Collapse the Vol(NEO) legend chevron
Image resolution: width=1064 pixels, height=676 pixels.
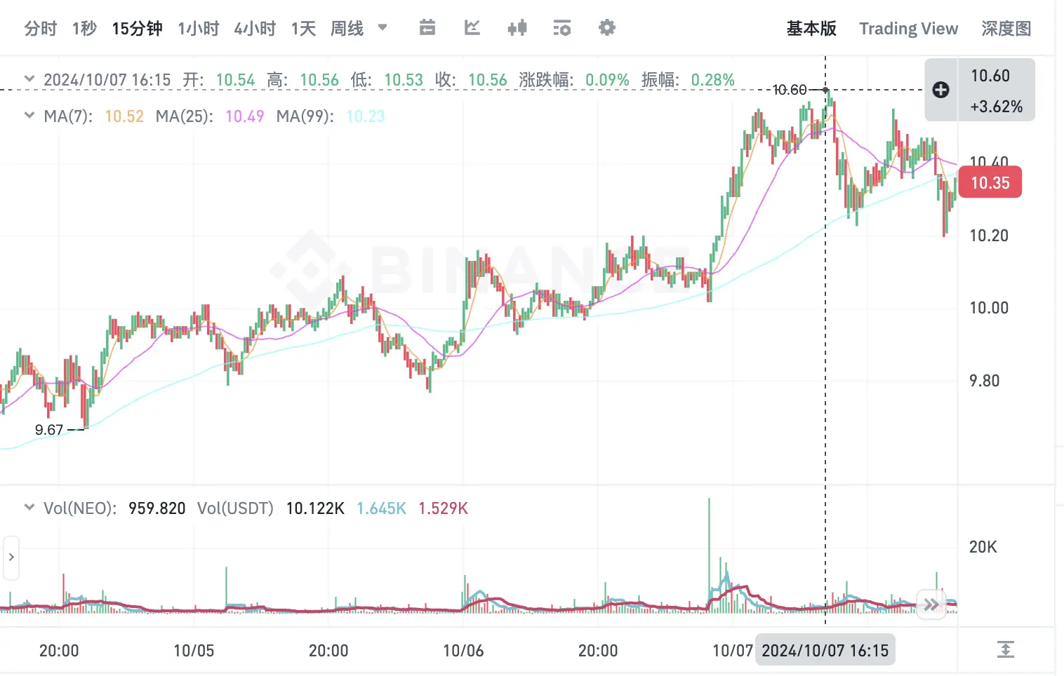pos(29,507)
